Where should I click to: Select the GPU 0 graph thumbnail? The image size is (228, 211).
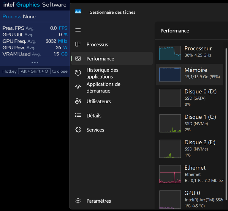170,199
